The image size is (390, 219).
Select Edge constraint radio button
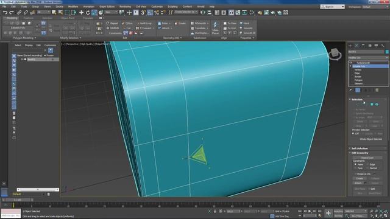(x=368, y=164)
